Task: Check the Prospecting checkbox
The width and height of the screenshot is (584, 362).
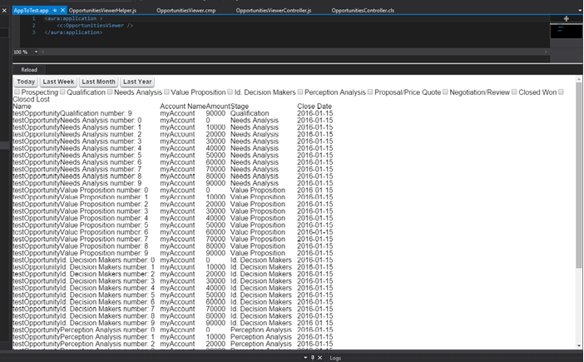Action: pos(17,92)
